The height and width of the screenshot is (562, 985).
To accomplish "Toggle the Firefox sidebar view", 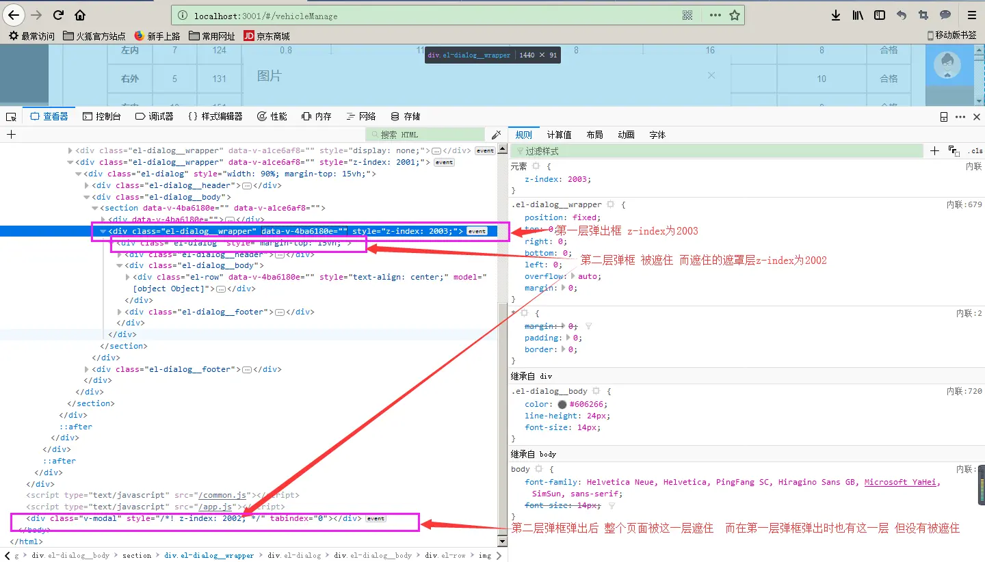I will (880, 15).
